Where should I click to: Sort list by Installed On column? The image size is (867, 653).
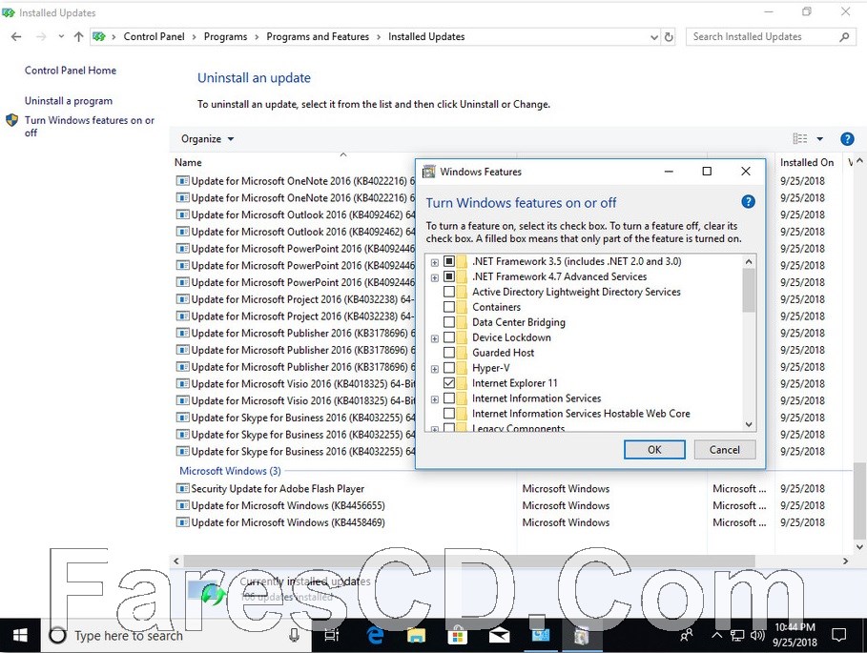(x=807, y=162)
